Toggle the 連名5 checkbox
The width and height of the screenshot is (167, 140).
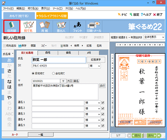pyautogui.click(x=103, y=126)
